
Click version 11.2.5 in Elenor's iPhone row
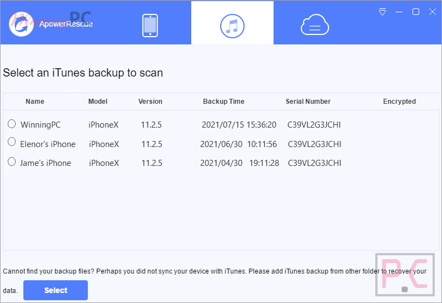[152, 144]
